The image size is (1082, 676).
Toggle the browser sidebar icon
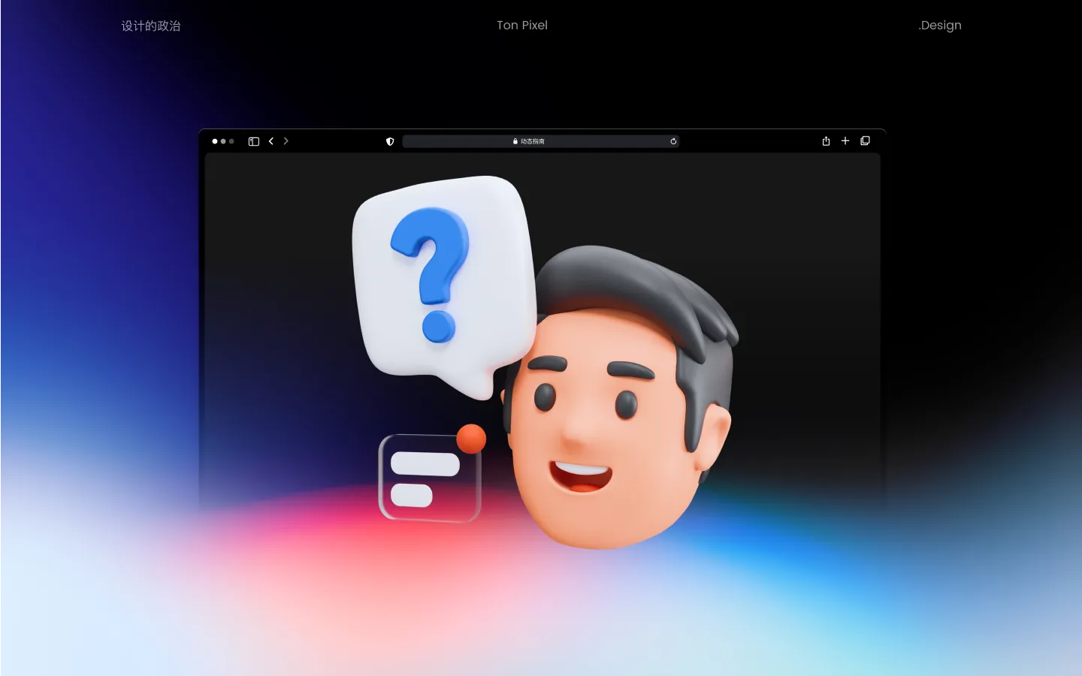254,141
